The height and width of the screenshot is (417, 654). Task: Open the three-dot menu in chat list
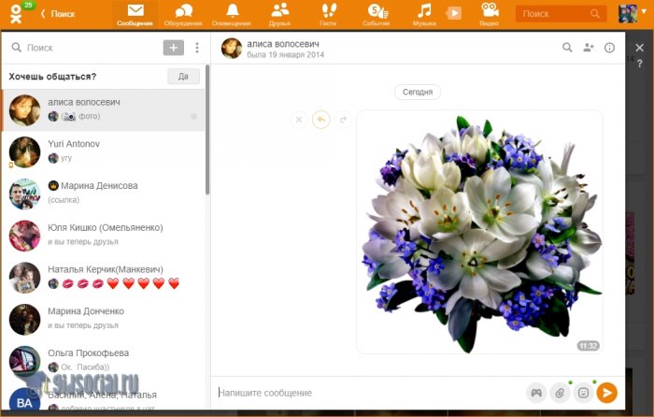tap(197, 48)
